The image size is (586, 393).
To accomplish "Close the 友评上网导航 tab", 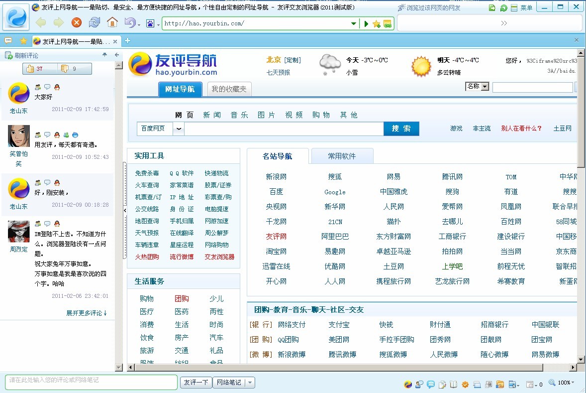I will (x=115, y=41).
